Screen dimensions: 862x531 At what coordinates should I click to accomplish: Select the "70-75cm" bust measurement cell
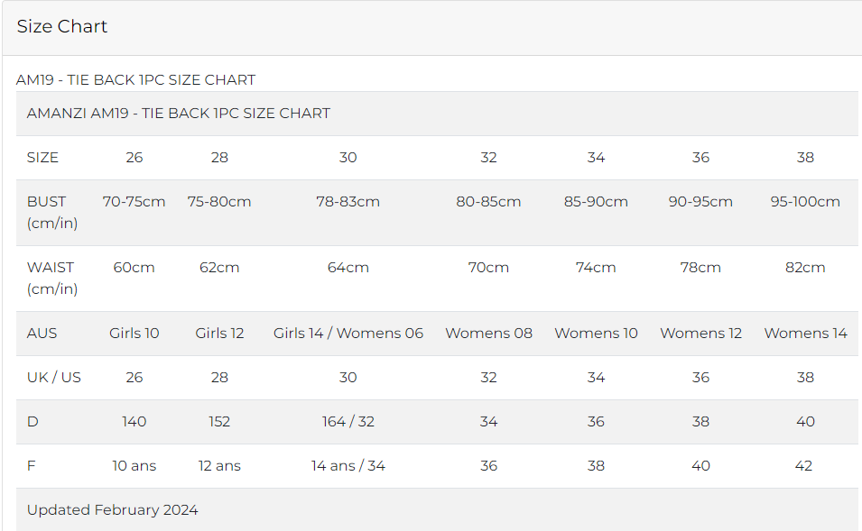134,202
